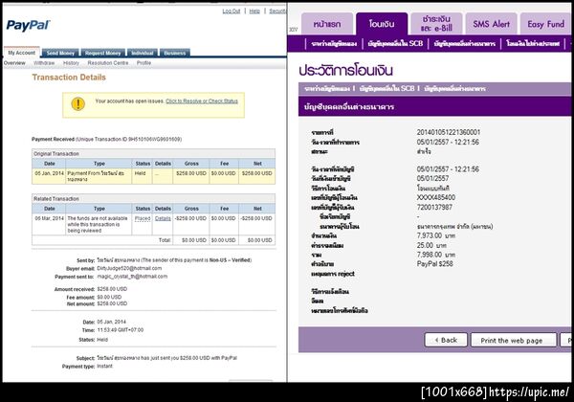Open the Profile sub-menu item
The image size is (574, 402).
pos(143,63)
